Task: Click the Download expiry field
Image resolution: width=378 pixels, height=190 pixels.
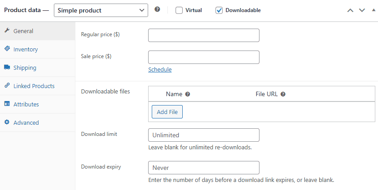Action: (204, 168)
